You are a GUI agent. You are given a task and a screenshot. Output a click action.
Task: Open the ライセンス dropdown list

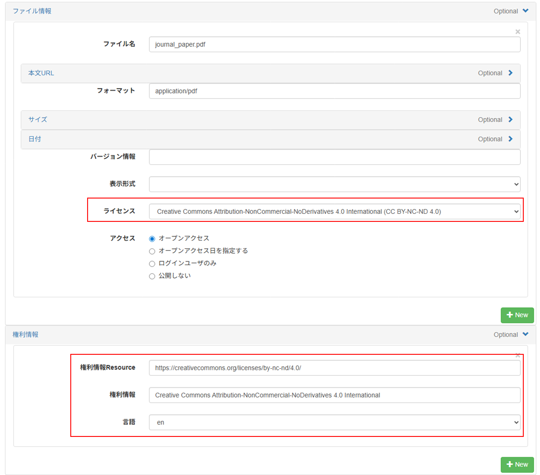point(334,212)
